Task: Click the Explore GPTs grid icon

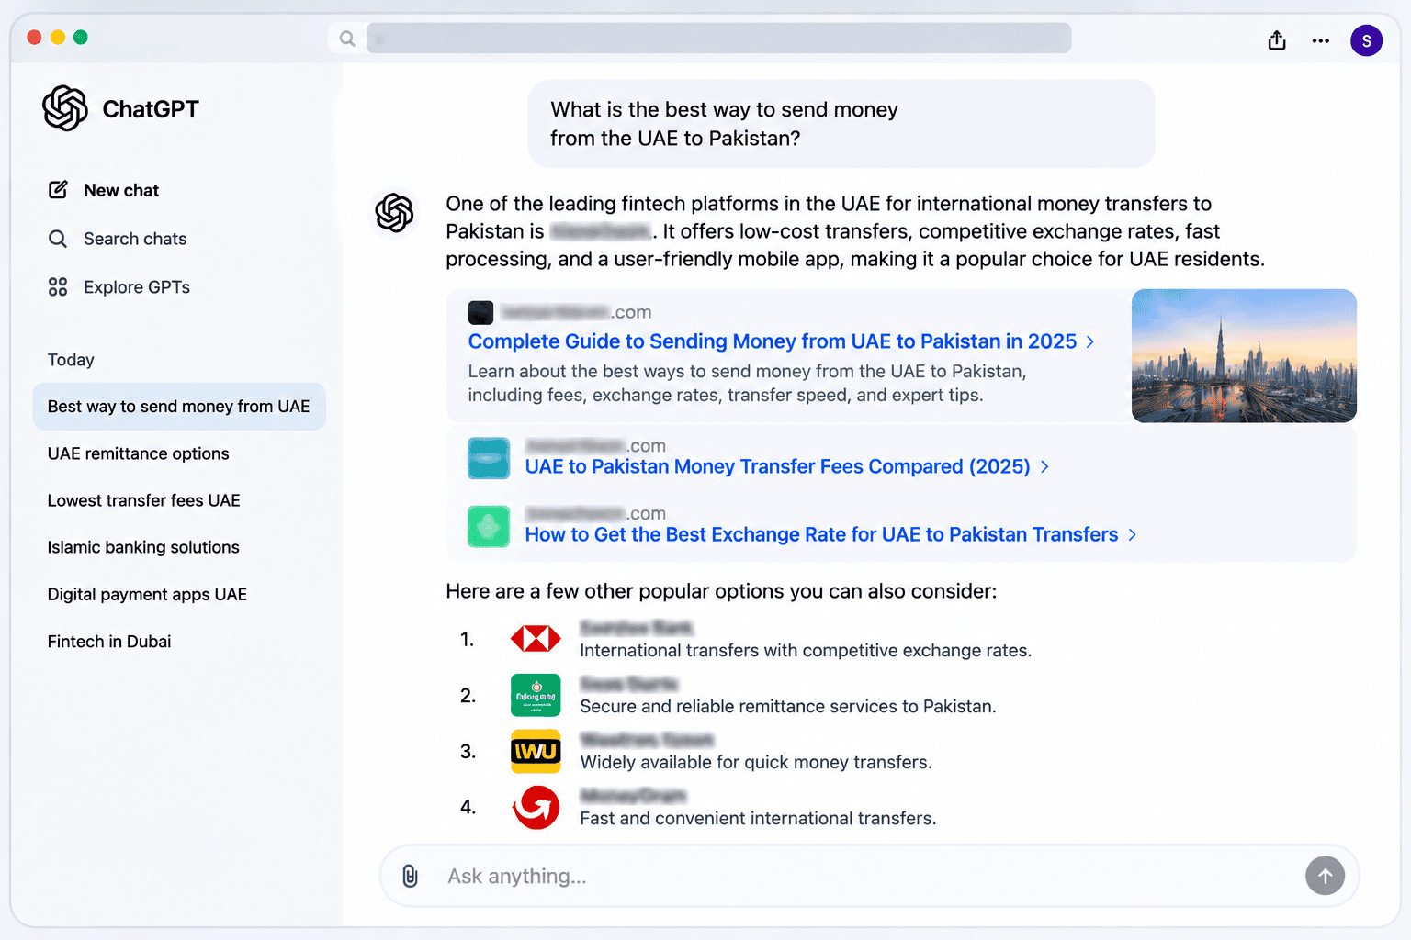Action: point(58,287)
